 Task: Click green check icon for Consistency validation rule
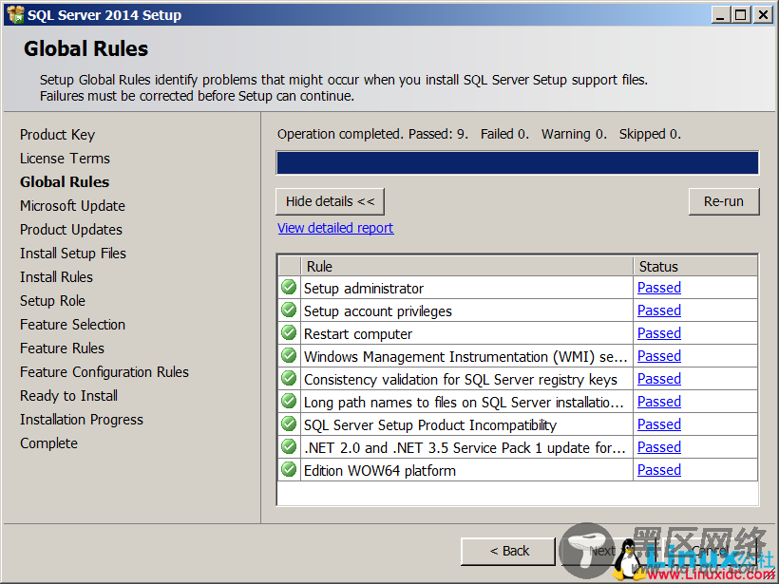point(289,378)
